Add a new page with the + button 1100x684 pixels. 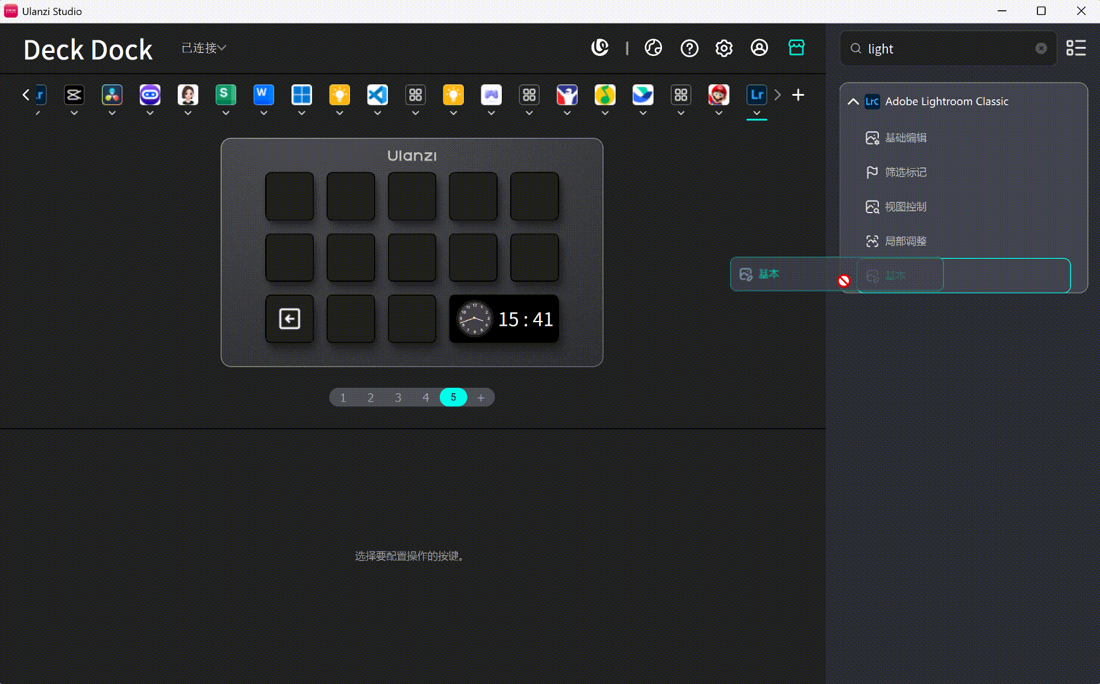coord(481,397)
